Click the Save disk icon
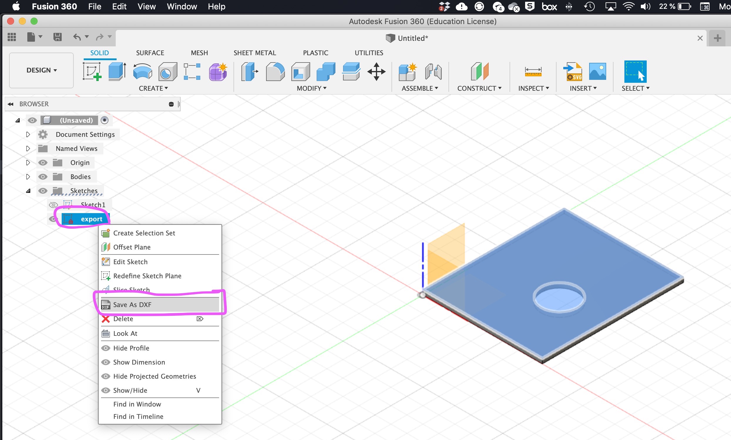 point(57,37)
